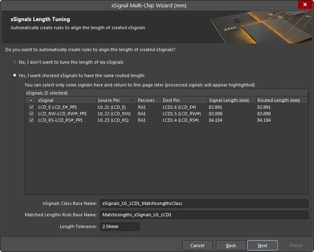Image resolution: width=314 pixels, height=252 pixels.
Task: Select the LCD_E-LCD_E#_PP1 row name
Action: 57,107
